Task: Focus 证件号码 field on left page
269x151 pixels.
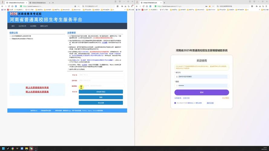Action: pyautogui.click(x=101, y=80)
